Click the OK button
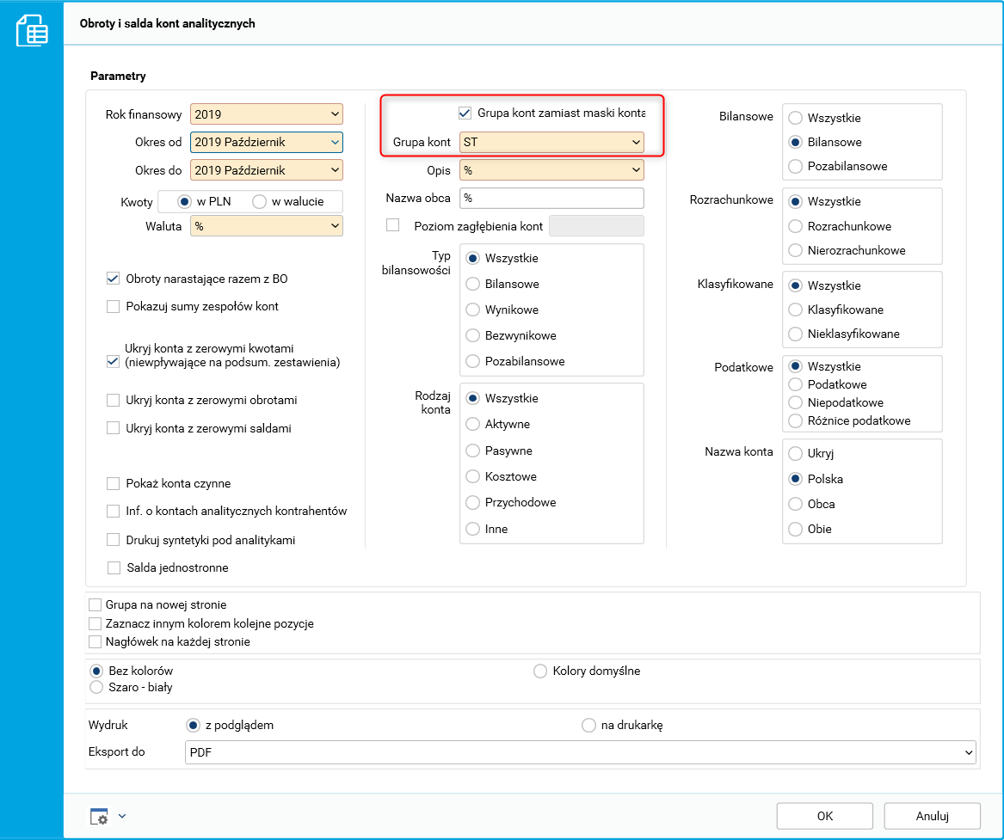The image size is (1004, 840). (x=824, y=815)
